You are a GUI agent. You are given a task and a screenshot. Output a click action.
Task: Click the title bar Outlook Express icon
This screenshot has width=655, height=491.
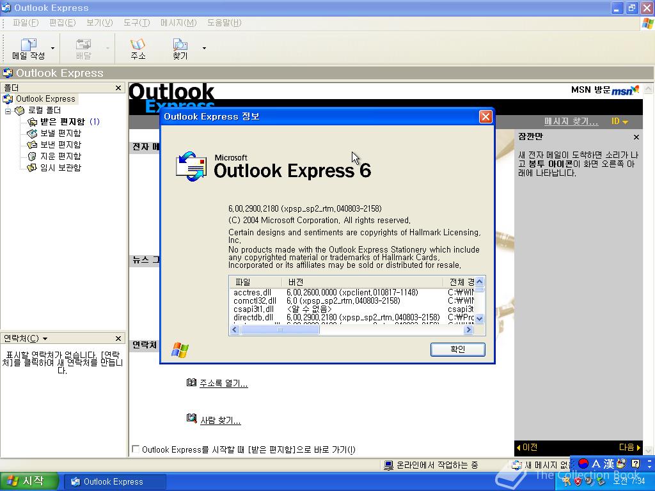point(6,8)
